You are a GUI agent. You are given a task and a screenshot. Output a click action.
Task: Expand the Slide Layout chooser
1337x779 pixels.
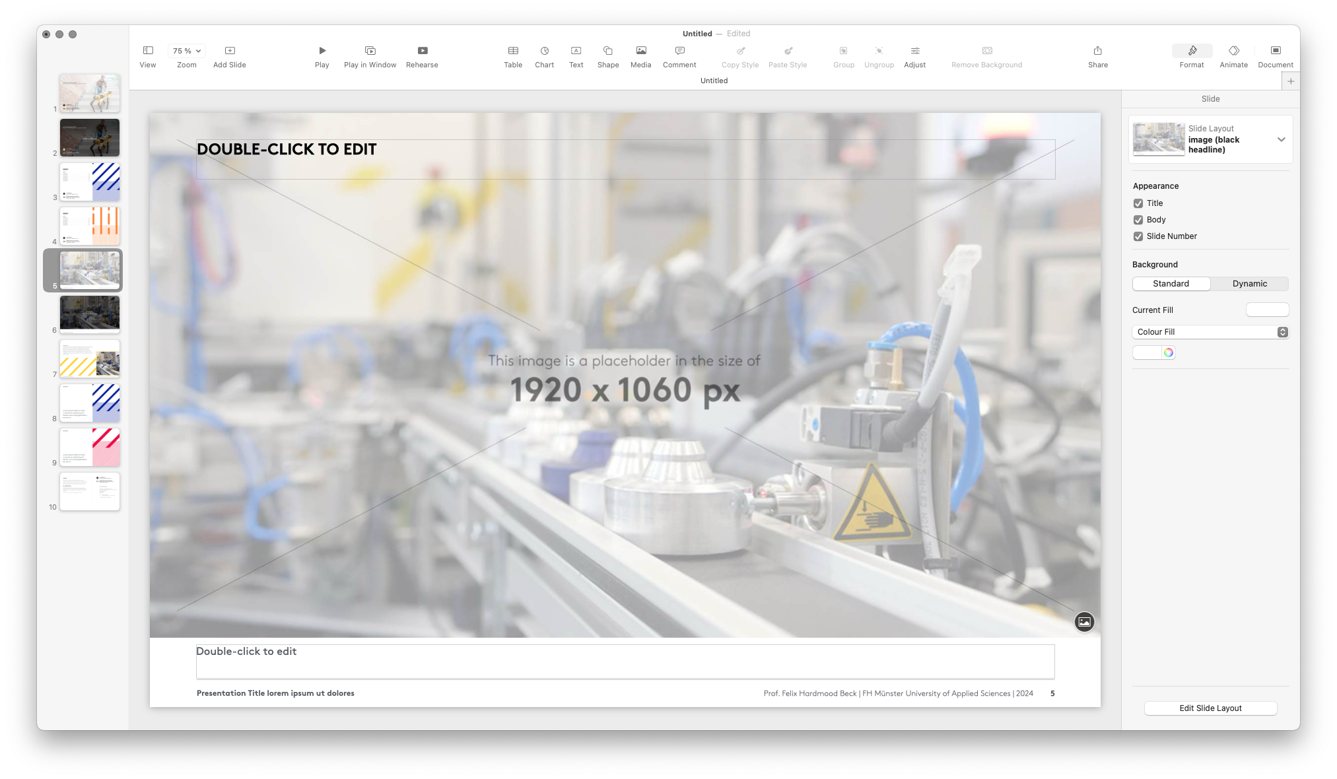pyautogui.click(x=1281, y=139)
